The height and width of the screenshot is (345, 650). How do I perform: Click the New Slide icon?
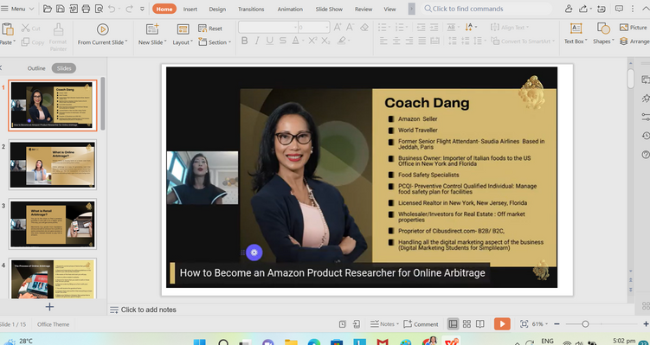click(152, 29)
